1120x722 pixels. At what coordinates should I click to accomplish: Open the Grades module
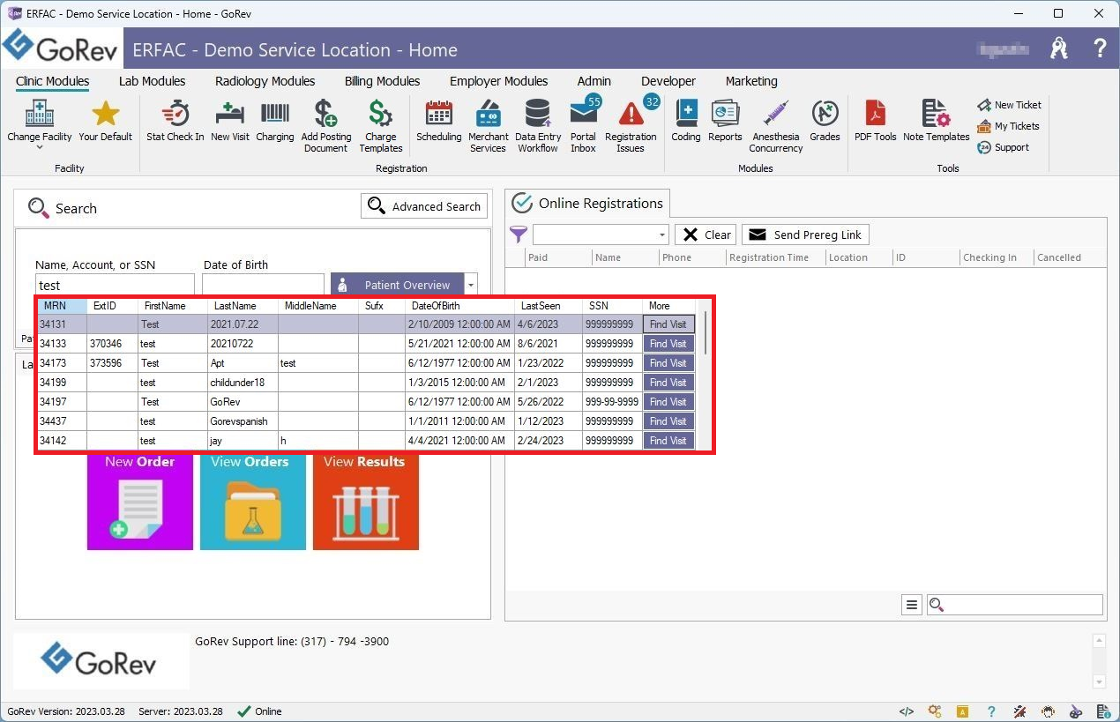(825, 121)
